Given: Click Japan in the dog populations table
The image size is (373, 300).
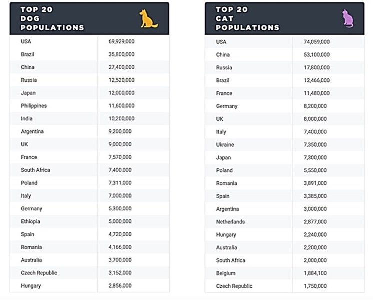Looking at the screenshot, I should 28,93.
